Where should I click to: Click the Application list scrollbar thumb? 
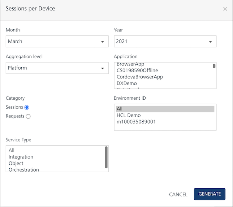pos(214,66)
